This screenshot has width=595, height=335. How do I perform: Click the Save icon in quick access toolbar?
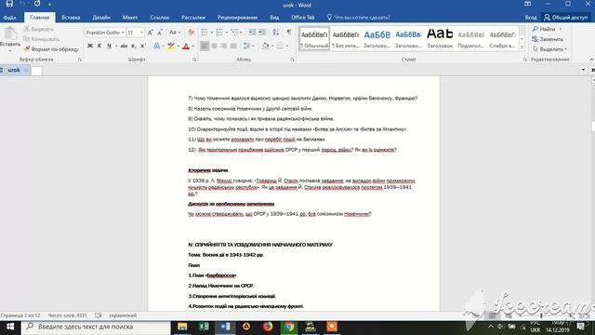(x=9, y=4)
